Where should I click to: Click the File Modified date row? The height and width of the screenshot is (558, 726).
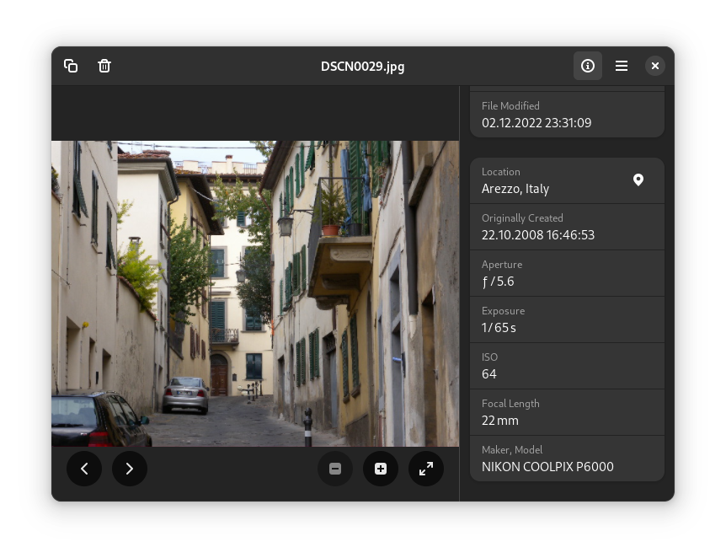tap(567, 115)
